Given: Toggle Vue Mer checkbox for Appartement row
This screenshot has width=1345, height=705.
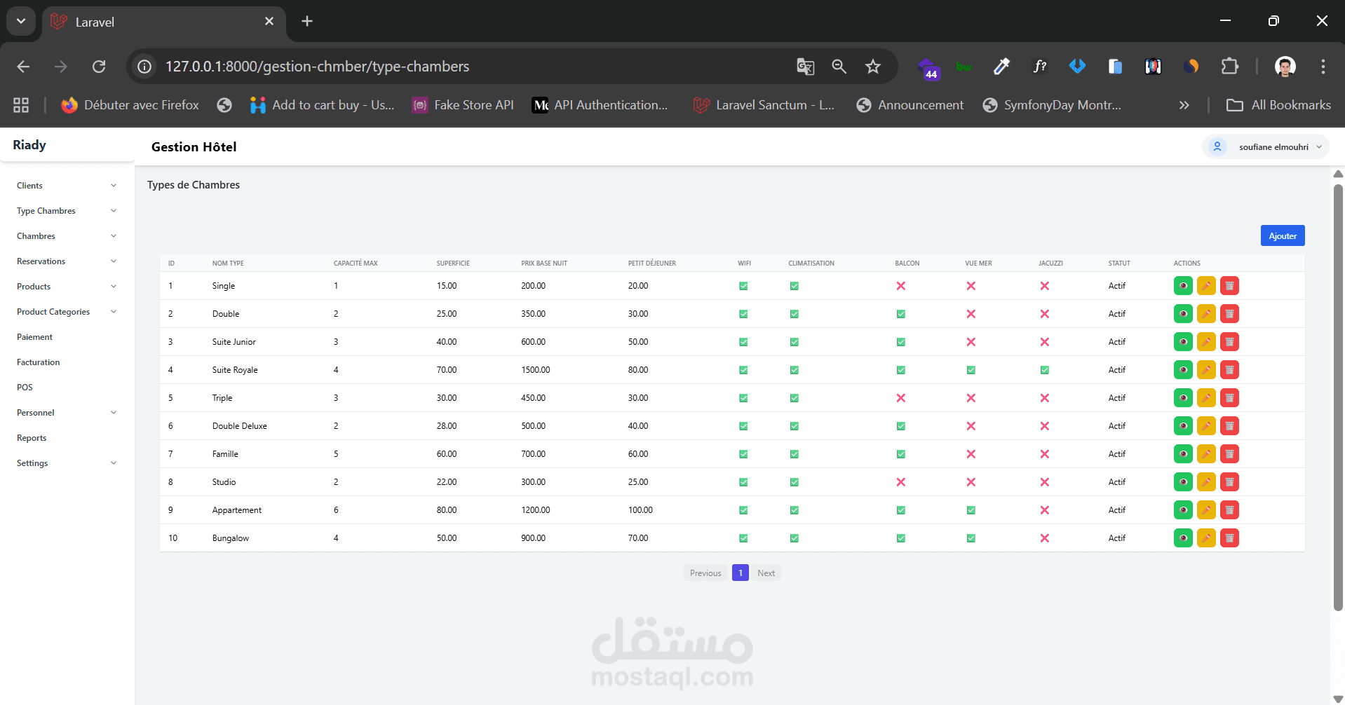Looking at the screenshot, I should pyautogui.click(x=971, y=510).
